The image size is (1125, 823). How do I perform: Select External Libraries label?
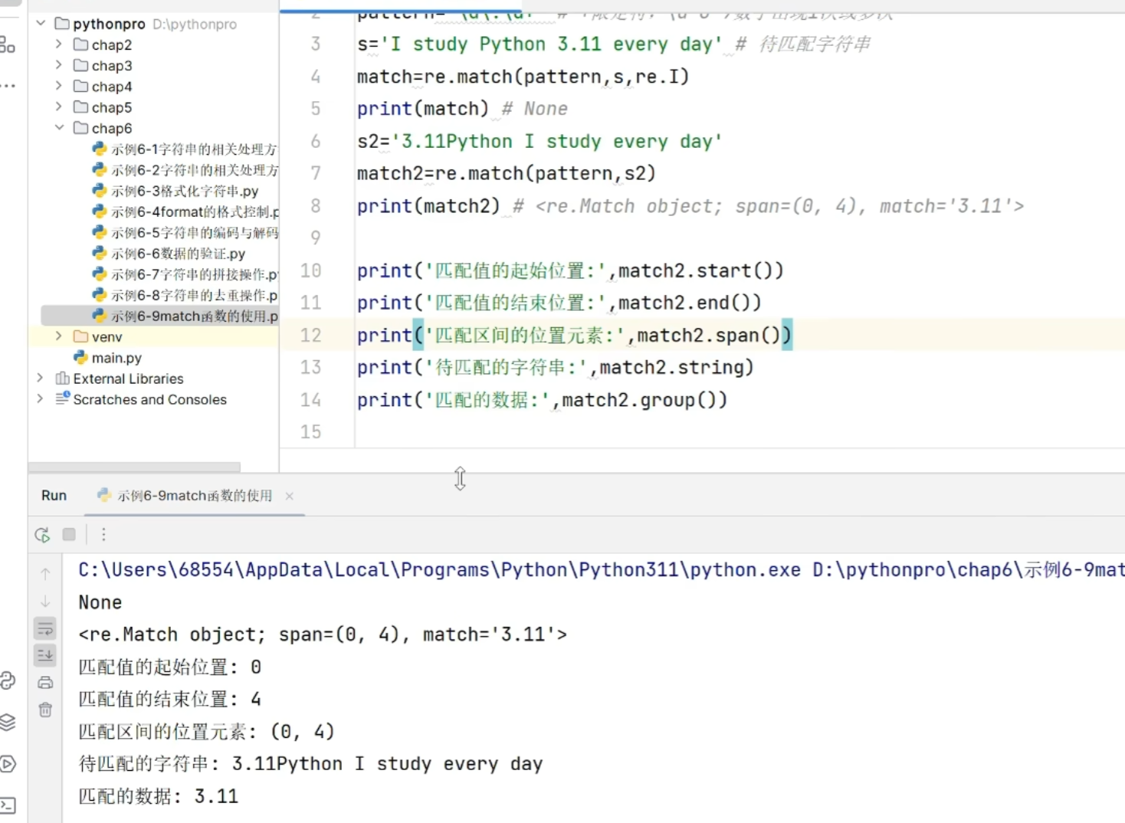pos(128,379)
